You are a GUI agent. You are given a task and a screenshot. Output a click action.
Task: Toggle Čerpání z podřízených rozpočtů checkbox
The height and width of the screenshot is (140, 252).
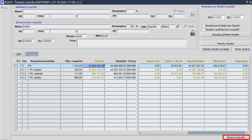203,29
